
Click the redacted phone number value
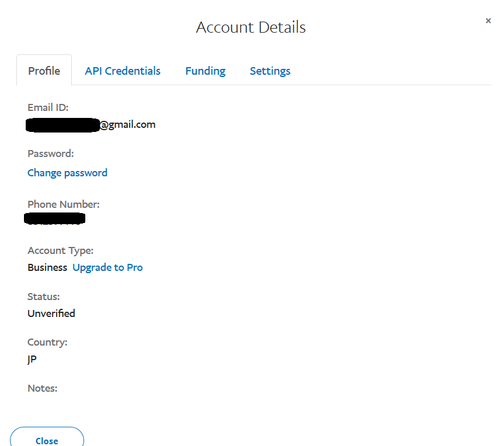pyautogui.click(x=55, y=219)
